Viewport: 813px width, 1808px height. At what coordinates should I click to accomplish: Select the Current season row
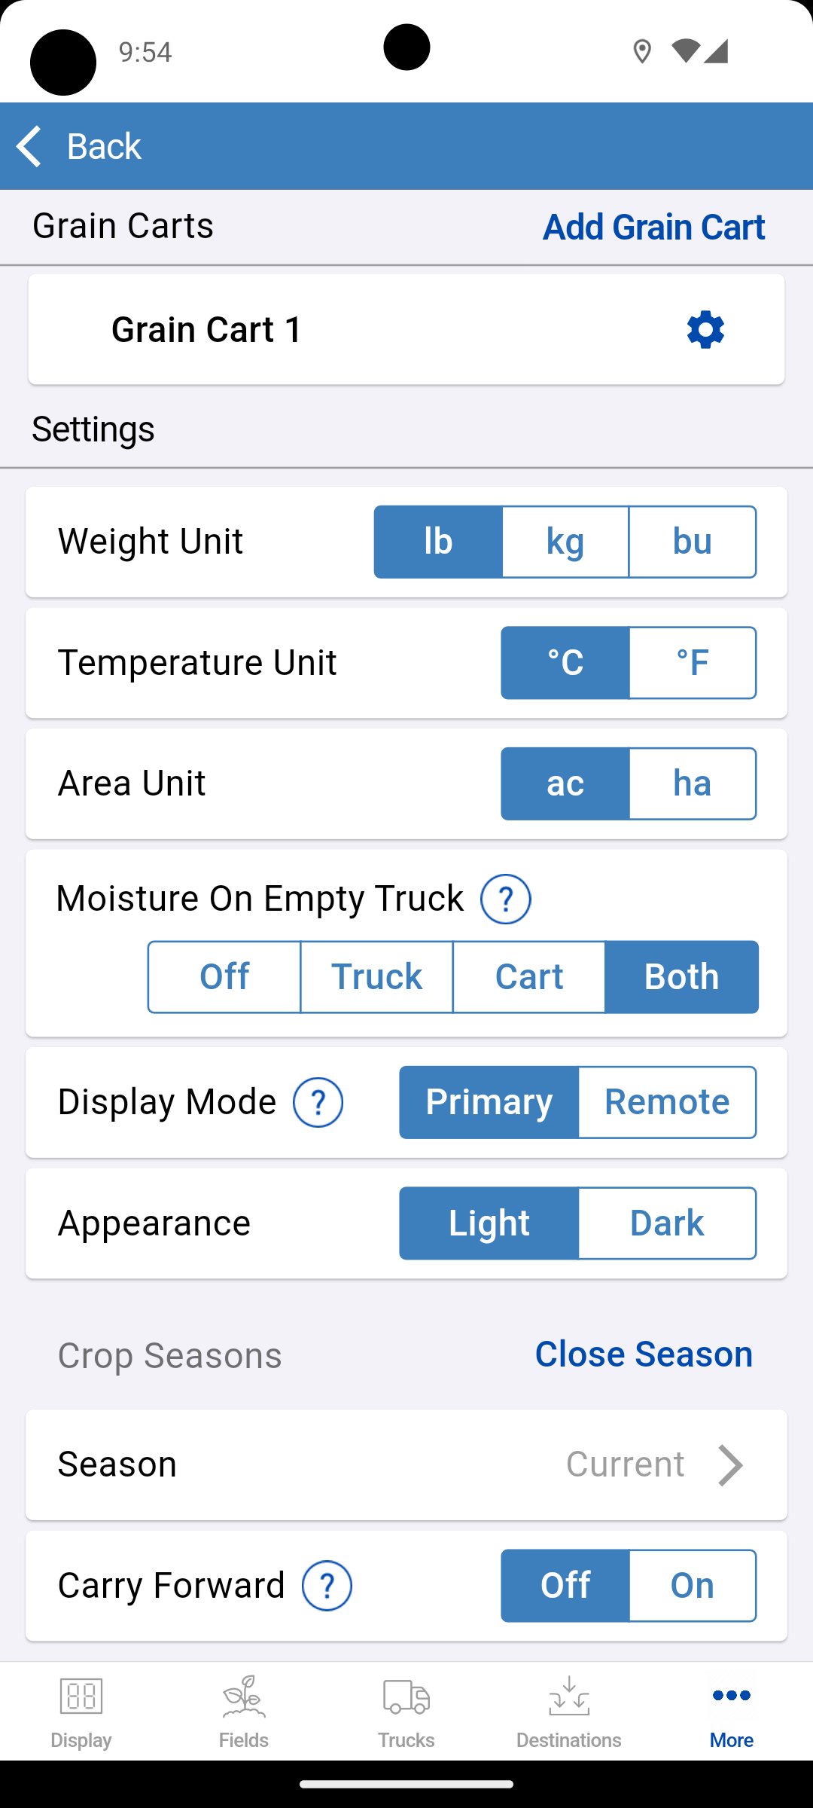pos(406,1465)
